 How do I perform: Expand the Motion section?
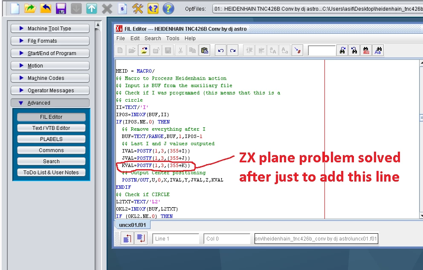coord(50,66)
